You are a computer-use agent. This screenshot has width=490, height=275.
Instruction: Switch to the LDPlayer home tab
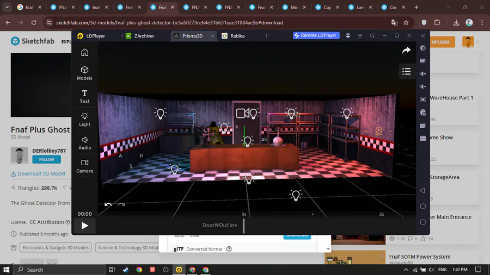click(x=91, y=36)
